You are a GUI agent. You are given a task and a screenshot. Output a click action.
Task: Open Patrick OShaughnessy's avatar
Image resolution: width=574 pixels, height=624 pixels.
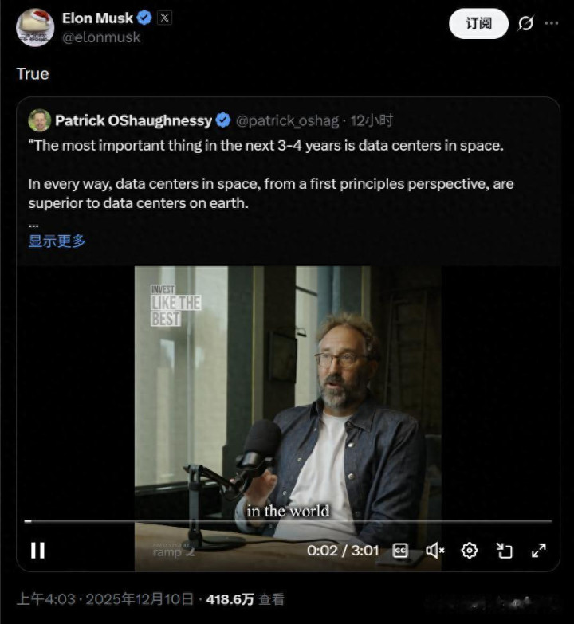tap(39, 120)
